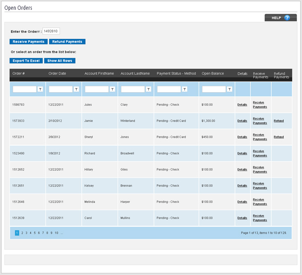302x275 pixels.
Task: Receive Payments link for Sheryl Jones order
Action: coord(260,137)
